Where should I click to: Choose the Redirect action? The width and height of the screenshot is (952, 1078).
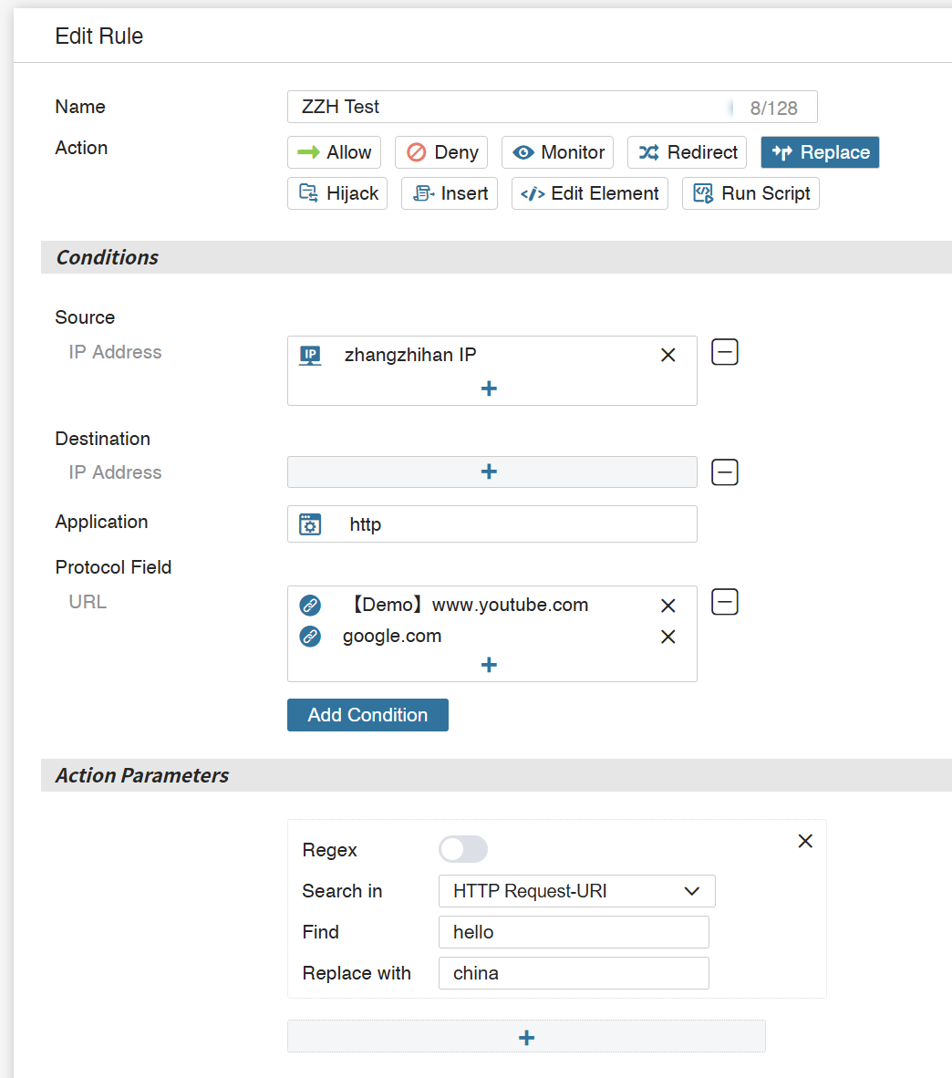pyautogui.click(x=687, y=152)
